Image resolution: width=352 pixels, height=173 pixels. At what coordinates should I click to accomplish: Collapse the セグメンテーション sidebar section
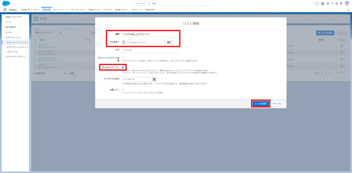pyautogui.click(x=4, y=37)
